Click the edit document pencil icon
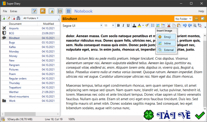The image size is (207, 122). click(8, 18)
